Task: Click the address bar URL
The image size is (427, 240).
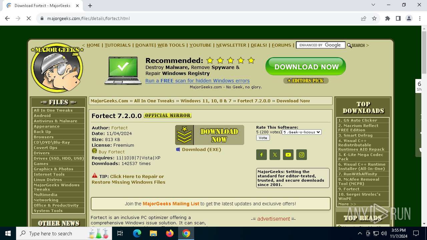Action: [88, 18]
